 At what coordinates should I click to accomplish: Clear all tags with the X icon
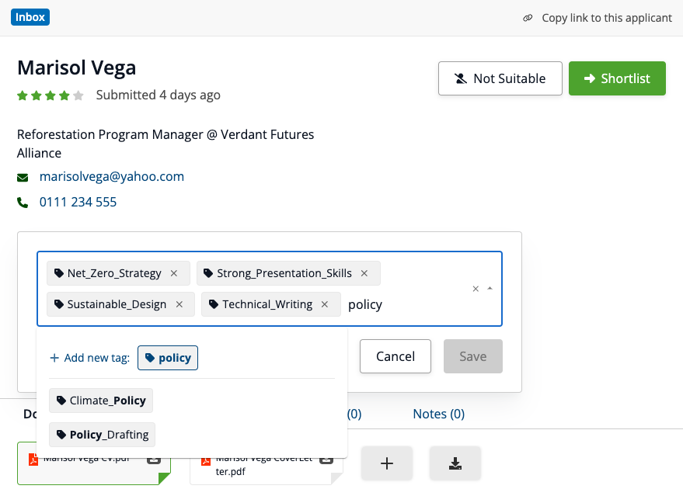click(476, 289)
